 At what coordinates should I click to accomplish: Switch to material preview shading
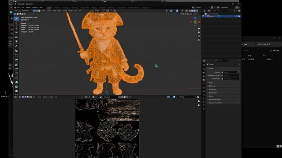194,11
